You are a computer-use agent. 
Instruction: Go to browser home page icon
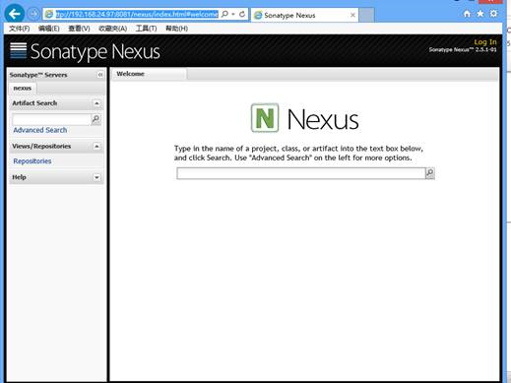pyautogui.click(x=467, y=14)
